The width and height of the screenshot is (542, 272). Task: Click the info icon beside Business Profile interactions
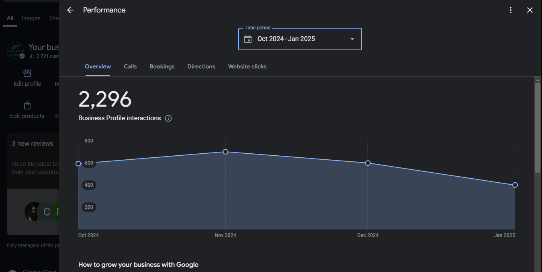coord(168,118)
